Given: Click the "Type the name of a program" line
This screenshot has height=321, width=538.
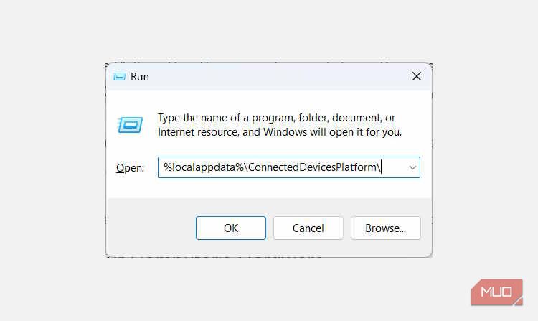Looking at the screenshot, I should (x=276, y=118).
